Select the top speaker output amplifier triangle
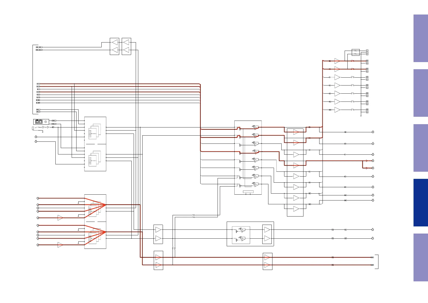428x303 pixels. 337,61
